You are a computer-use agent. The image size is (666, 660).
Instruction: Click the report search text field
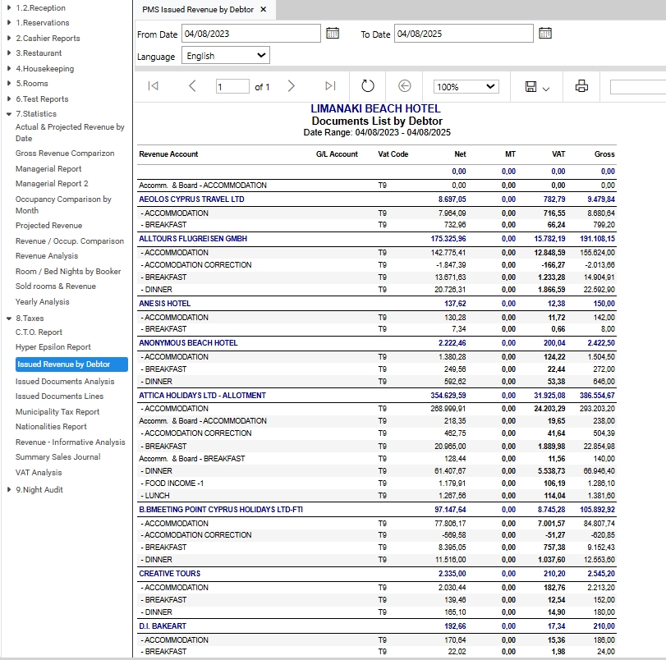(x=638, y=87)
